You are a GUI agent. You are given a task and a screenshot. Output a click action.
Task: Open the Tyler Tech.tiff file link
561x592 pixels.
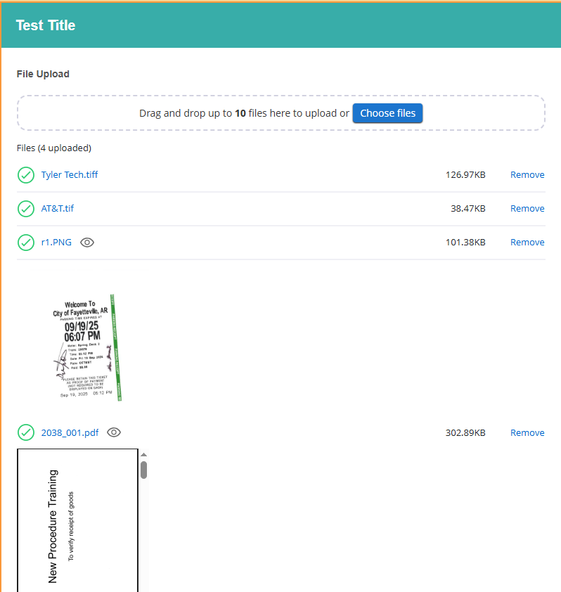click(70, 175)
